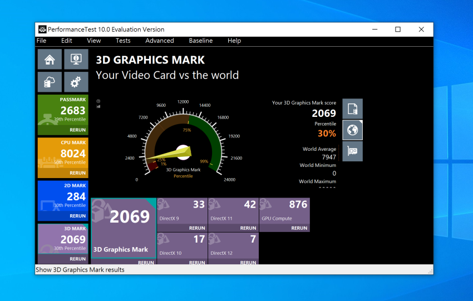Select the video card comparison icon
Viewport: 473px width, 301px height.
click(x=352, y=151)
